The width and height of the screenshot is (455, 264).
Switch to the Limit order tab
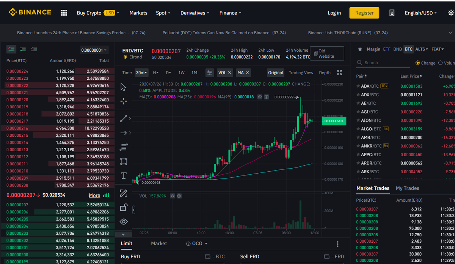point(126,243)
